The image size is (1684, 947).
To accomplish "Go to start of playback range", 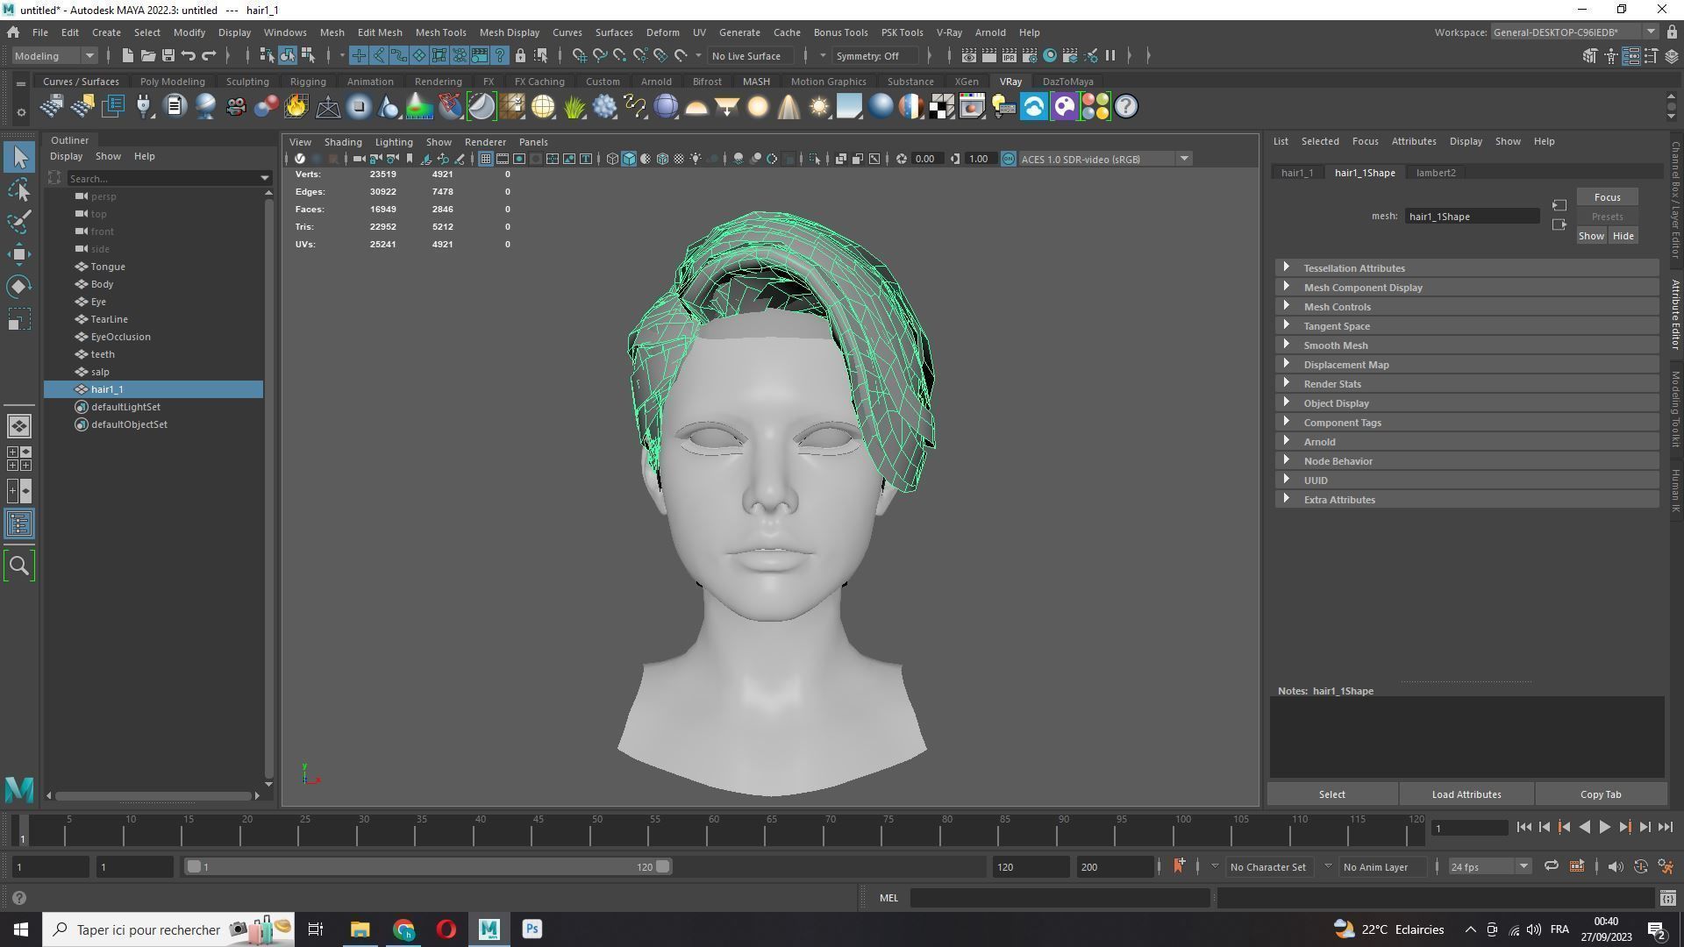I will [1523, 827].
